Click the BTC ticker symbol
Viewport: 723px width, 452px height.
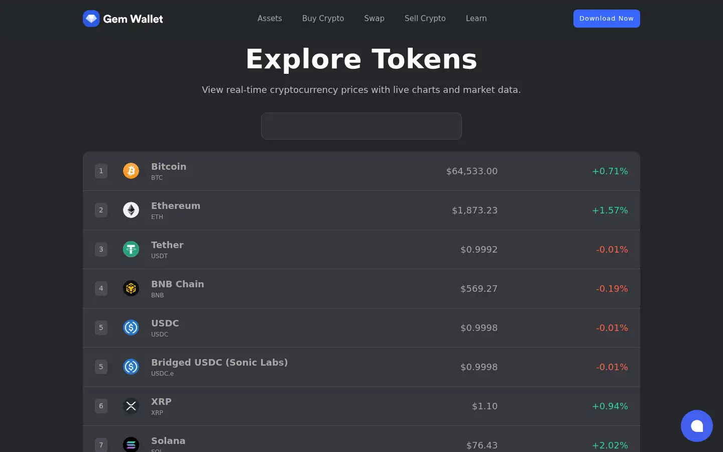point(157,178)
